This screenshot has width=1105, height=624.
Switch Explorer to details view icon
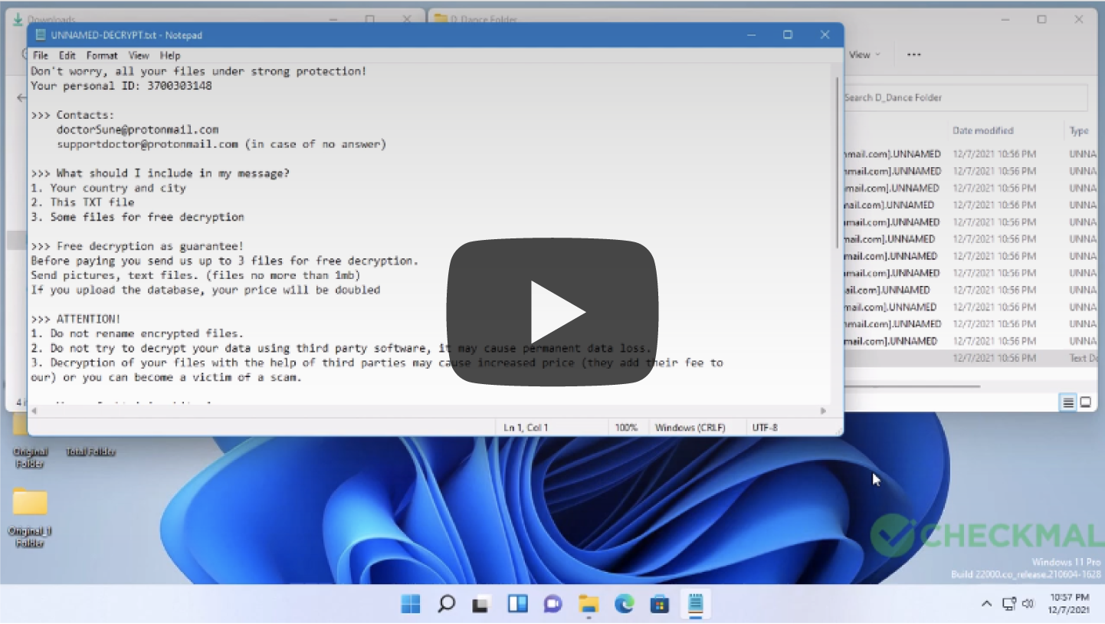click(x=1068, y=402)
